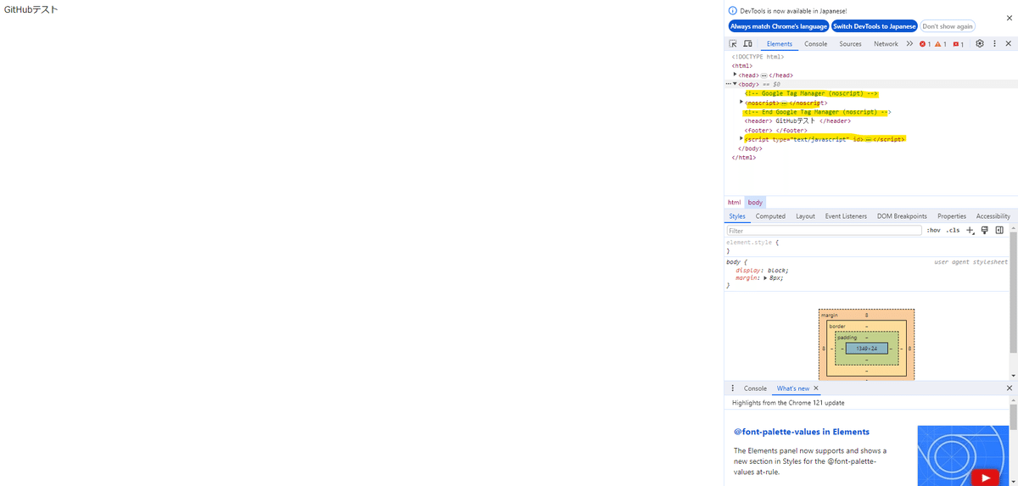
Task: Select html in the breadcrumb
Action: click(734, 203)
